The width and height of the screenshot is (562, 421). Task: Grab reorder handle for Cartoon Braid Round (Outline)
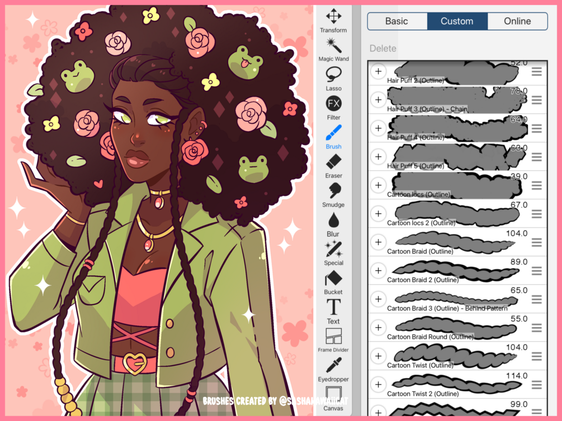click(536, 328)
